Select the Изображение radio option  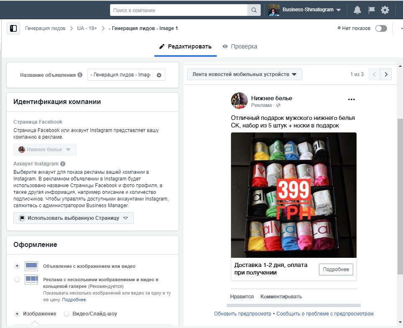click(17, 314)
